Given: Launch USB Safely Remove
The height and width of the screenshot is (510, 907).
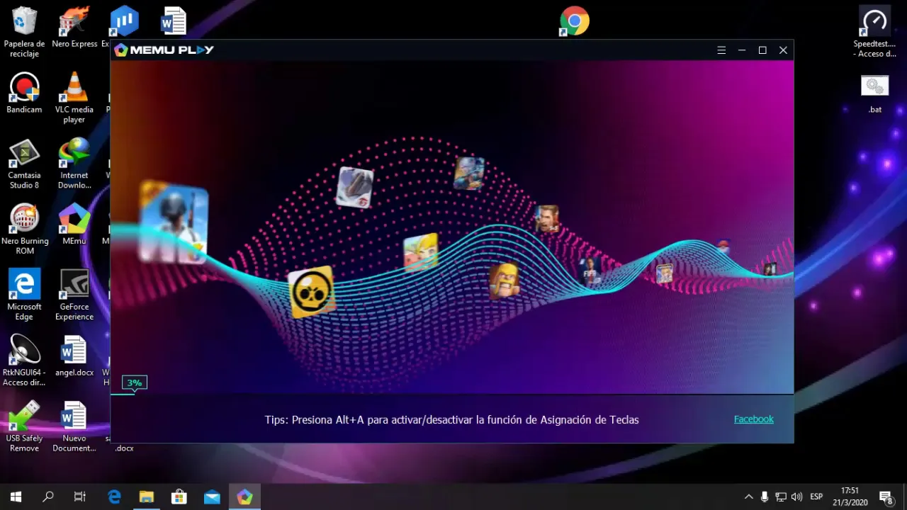Looking at the screenshot, I should pos(24,427).
